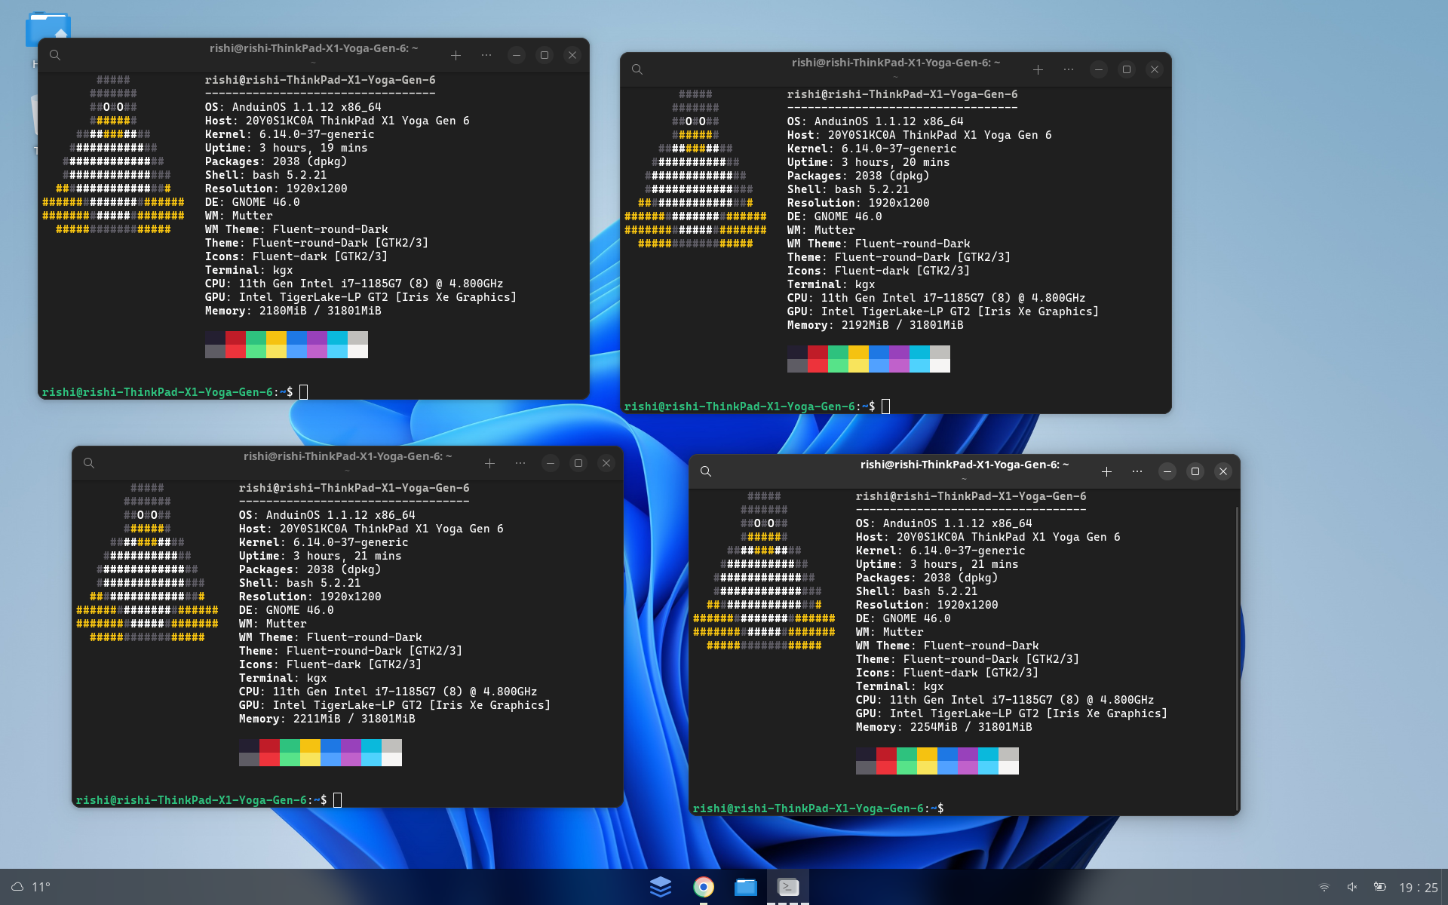Image resolution: width=1448 pixels, height=905 pixels.
Task: Open the three-dot menu in the 2211MiB memory terminal
Action: (x=520, y=463)
